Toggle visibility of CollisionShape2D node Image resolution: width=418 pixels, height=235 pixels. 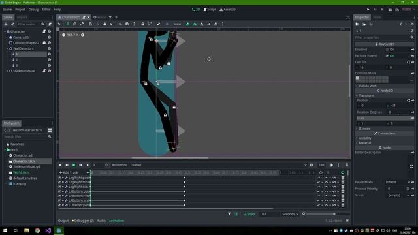tap(50, 42)
